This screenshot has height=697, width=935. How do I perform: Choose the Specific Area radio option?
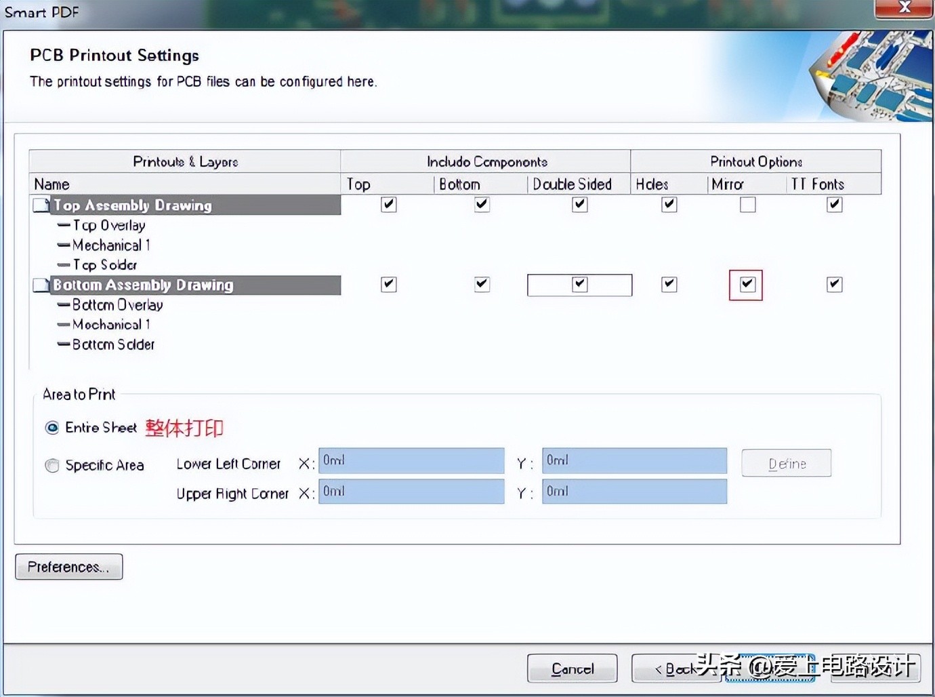pos(52,466)
